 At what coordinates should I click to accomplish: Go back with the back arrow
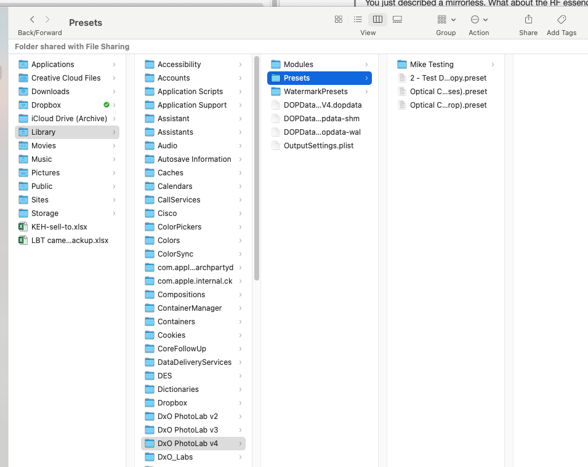[32, 20]
